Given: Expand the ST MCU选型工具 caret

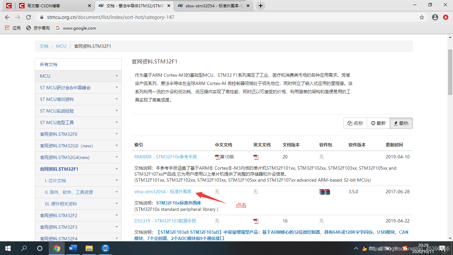Looking at the screenshot, I should [x=117, y=123].
